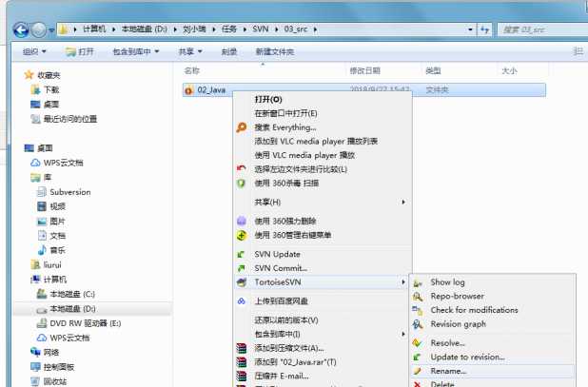Click the 收藏夹 star icon in sidebar
The height and width of the screenshot is (387, 588).
pyautogui.click(x=29, y=75)
